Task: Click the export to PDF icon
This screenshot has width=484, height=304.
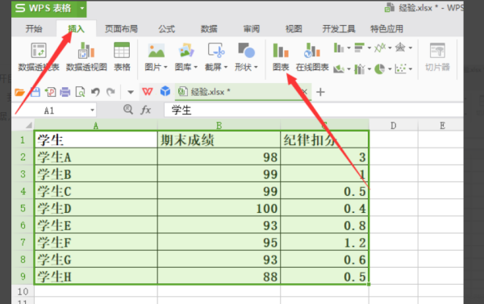Action: pyautogui.click(x=50, y=92)
